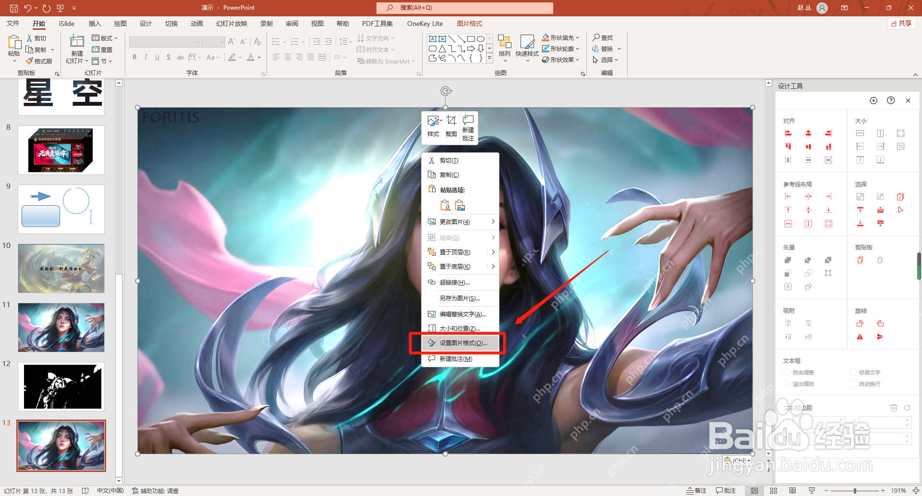Enable the 自动换行 checkbox
The image size is (922, 496).
tap(853, 384)
